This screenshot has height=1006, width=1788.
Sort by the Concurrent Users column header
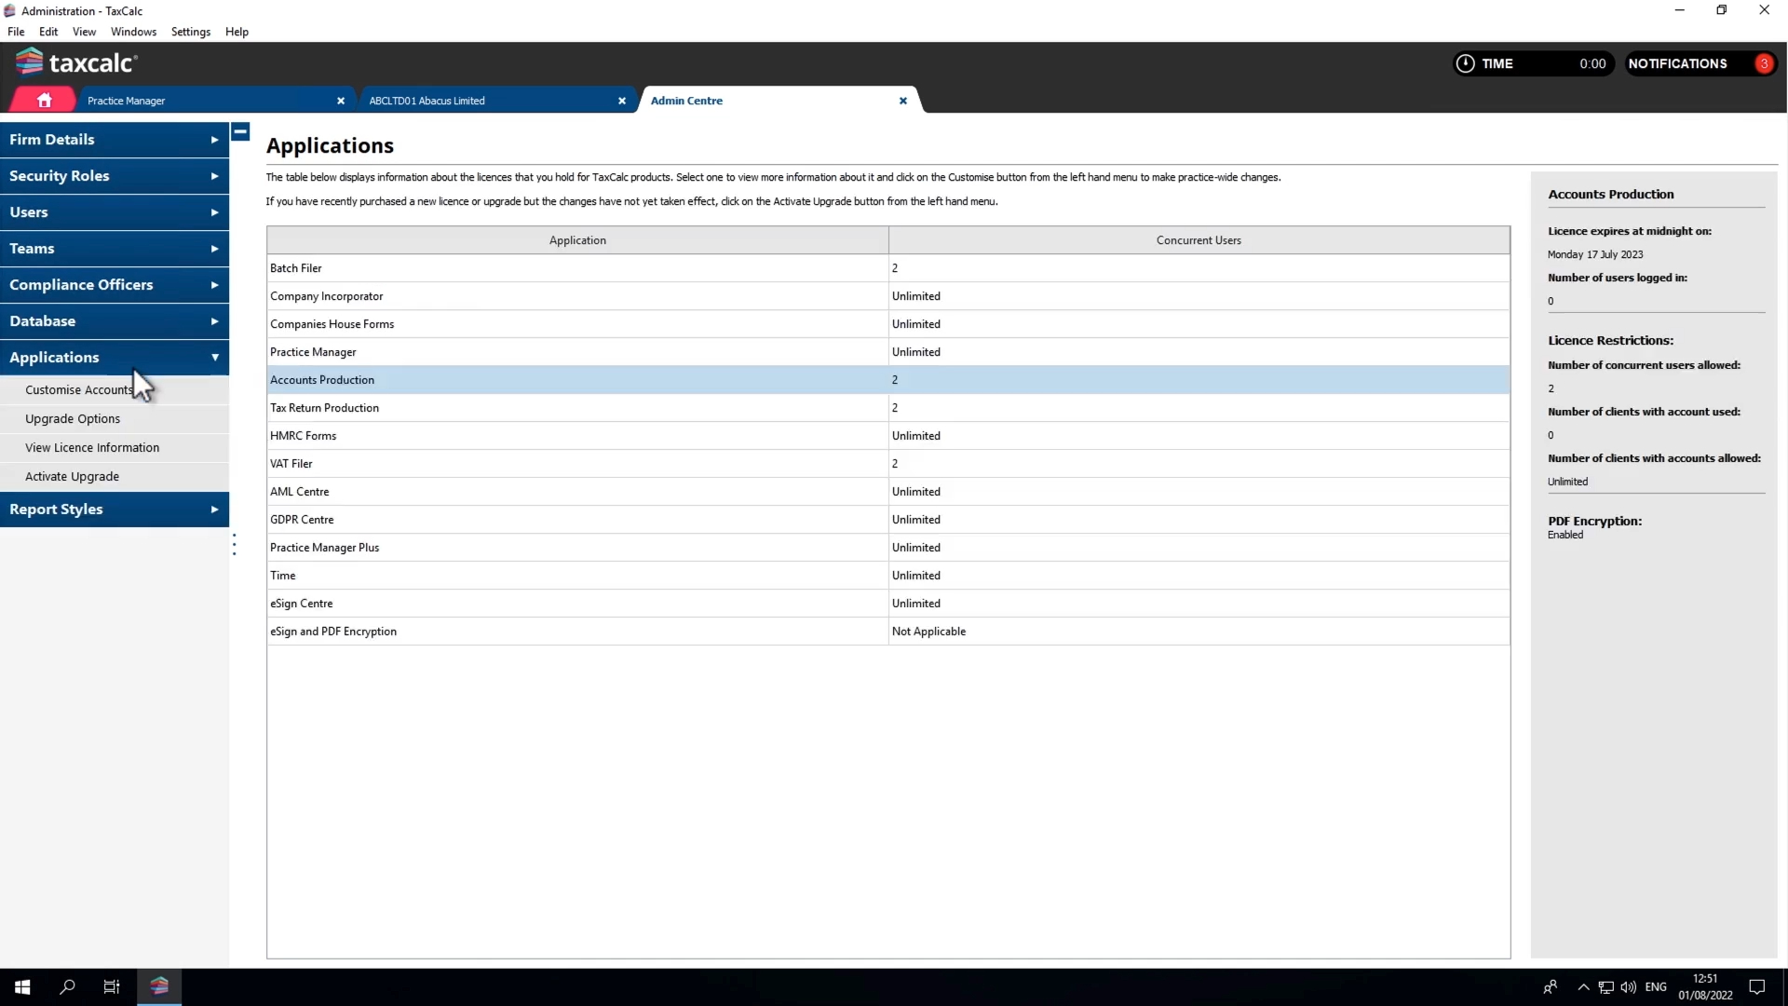click(x=1199, y=240)
